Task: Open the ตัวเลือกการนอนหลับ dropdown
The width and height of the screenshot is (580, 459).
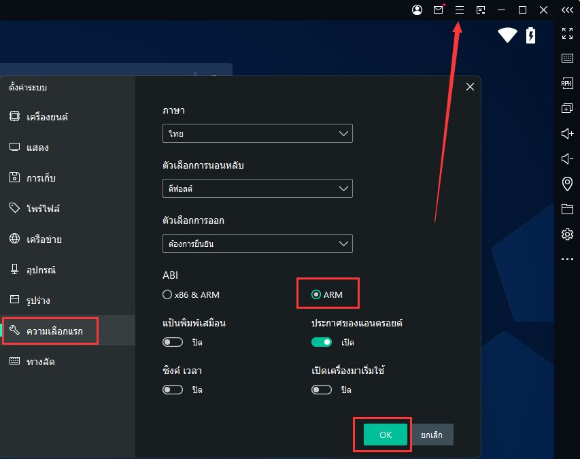Action: point(258,188)
